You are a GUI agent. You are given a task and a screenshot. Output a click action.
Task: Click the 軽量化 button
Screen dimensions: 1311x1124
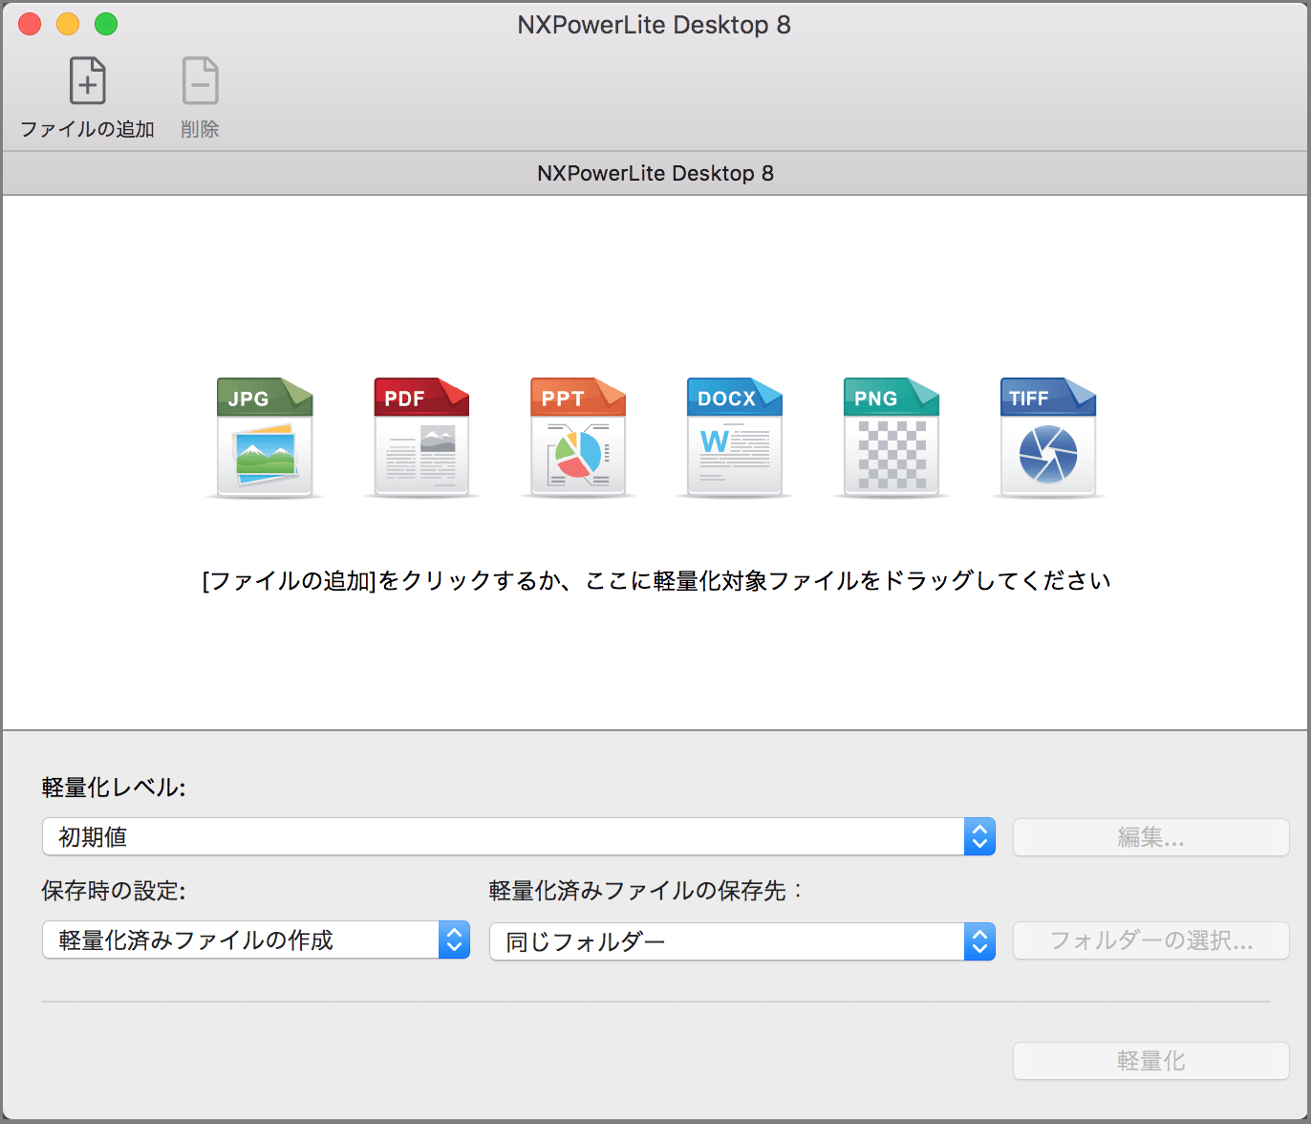(x=1150, y=1061)
